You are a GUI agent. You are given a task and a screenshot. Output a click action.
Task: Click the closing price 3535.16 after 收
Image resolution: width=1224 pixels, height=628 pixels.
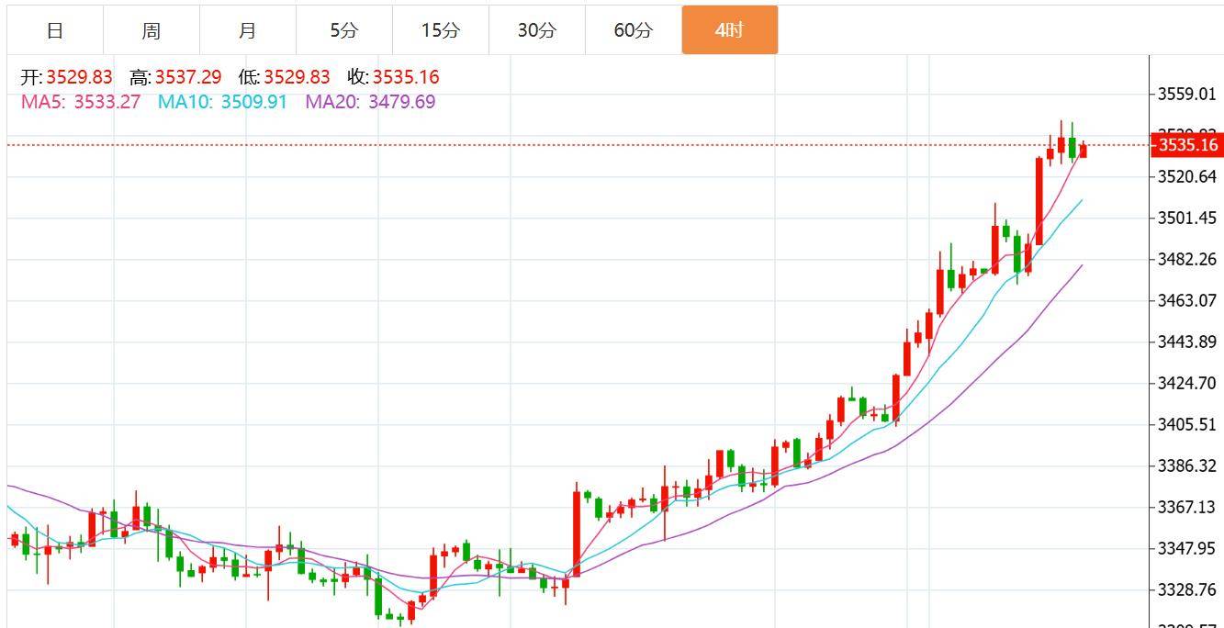(406, 77)
